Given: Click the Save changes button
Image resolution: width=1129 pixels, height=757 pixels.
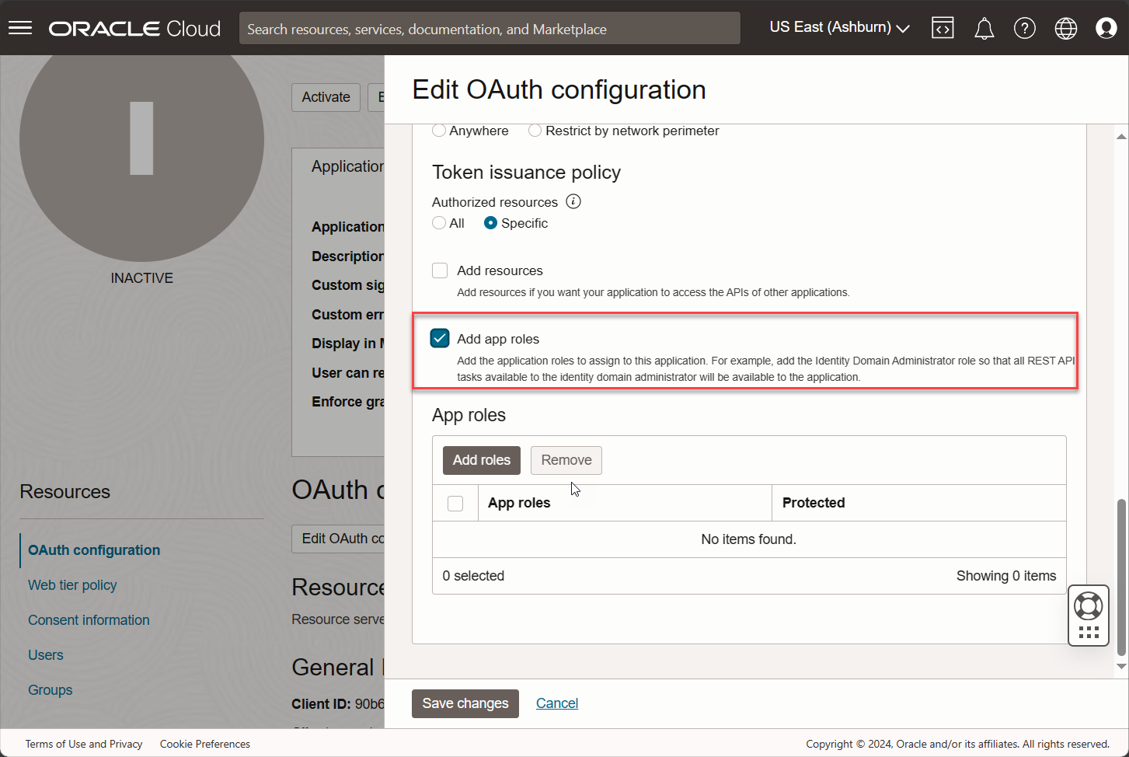Looking at the screenshot, I should point(465,703).
